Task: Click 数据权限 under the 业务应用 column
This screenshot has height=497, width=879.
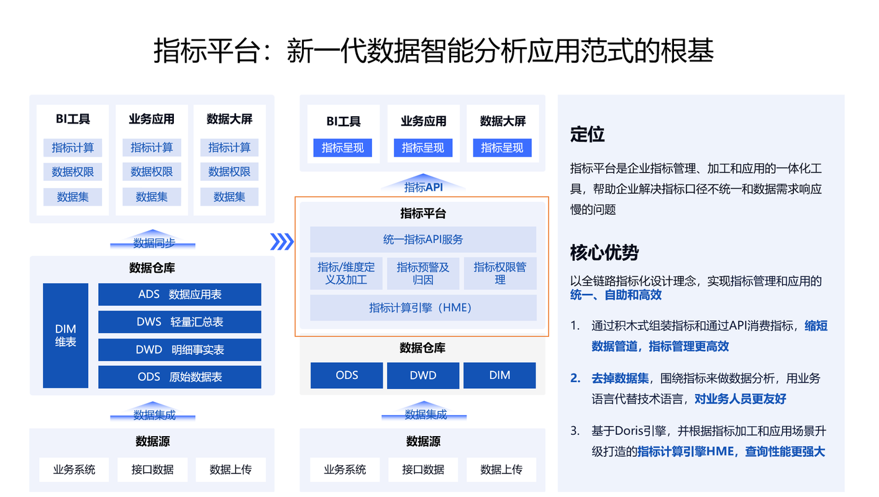Action: point(152,172)
